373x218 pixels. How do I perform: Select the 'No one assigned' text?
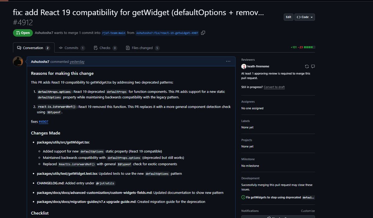pyautogui.click(x=252, y=108)
